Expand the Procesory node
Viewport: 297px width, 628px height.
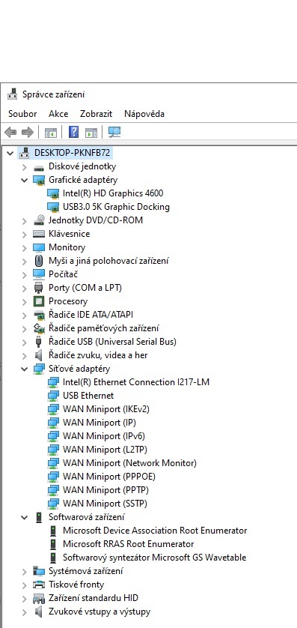(x=25, y=301)
